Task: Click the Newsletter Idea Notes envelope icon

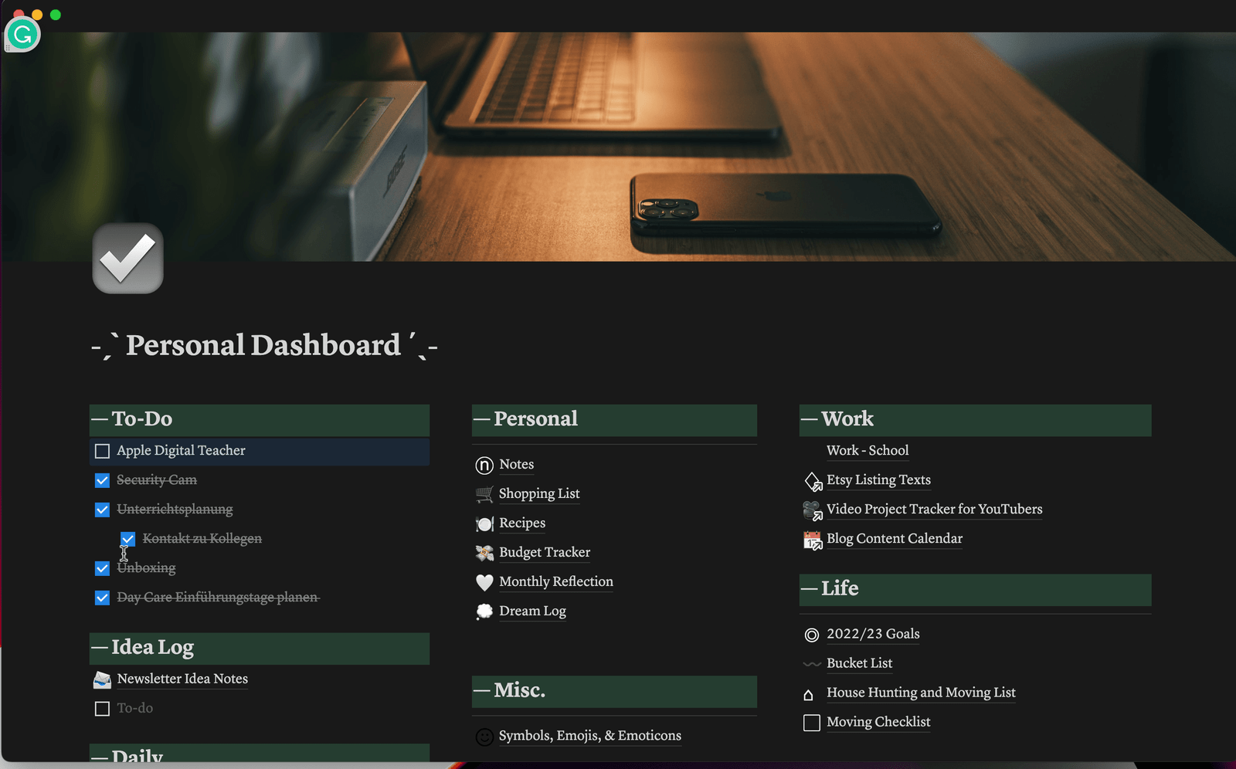Action: click(x=102, y=679)
